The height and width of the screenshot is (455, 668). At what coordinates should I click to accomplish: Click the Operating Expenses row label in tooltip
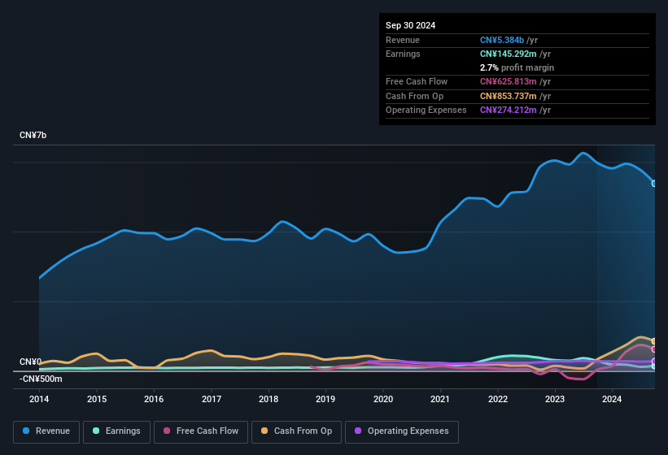pos(426,110)
